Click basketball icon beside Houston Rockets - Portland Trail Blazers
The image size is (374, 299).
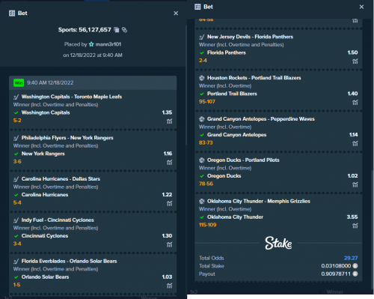[x=202, y=78]
